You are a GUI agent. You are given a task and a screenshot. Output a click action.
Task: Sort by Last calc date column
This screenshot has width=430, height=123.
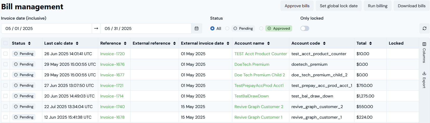(x=77, y=43)
